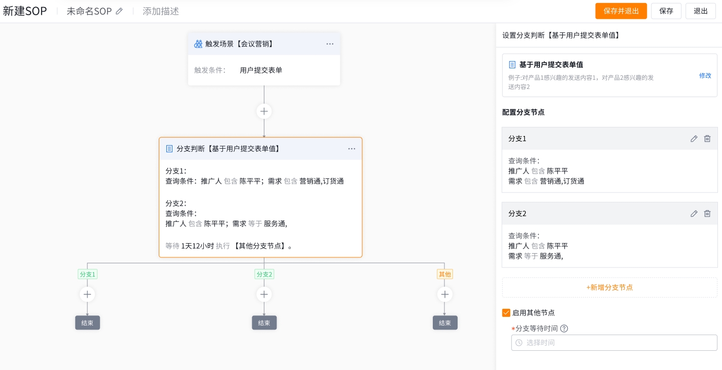Uncheck the 启用其他节点 checkbox

click(506, 313)
